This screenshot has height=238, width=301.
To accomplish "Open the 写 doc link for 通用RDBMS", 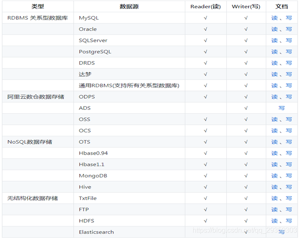I will [x=289, y=86].
